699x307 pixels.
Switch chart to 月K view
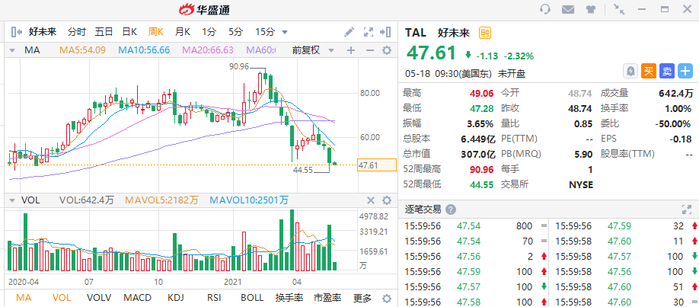coord(183,32)
